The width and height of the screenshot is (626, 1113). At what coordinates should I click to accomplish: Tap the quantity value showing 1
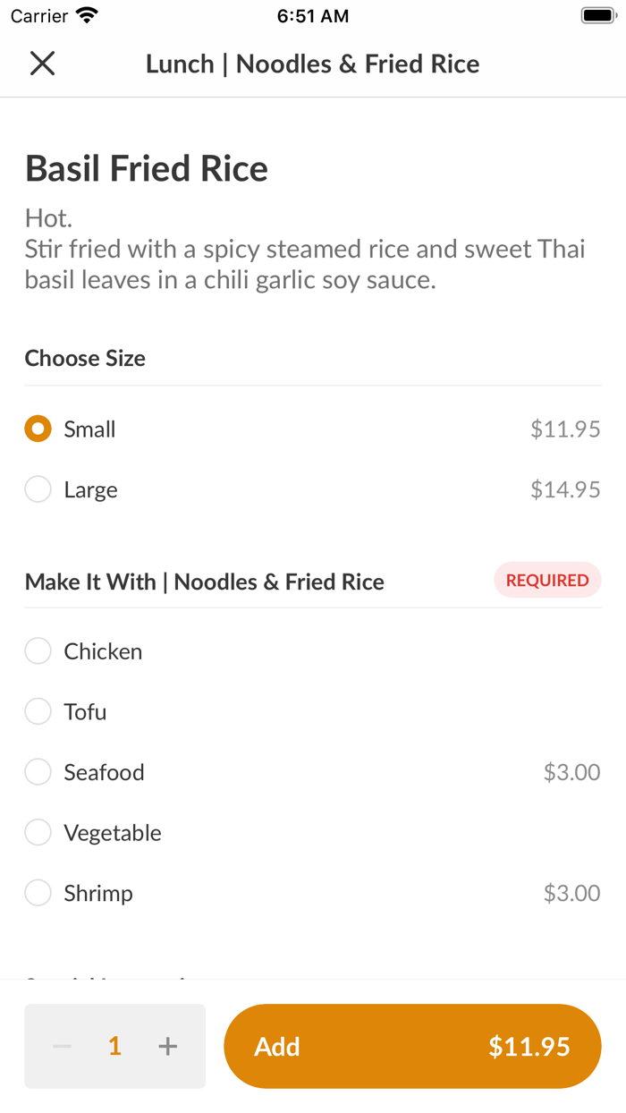114,1045
